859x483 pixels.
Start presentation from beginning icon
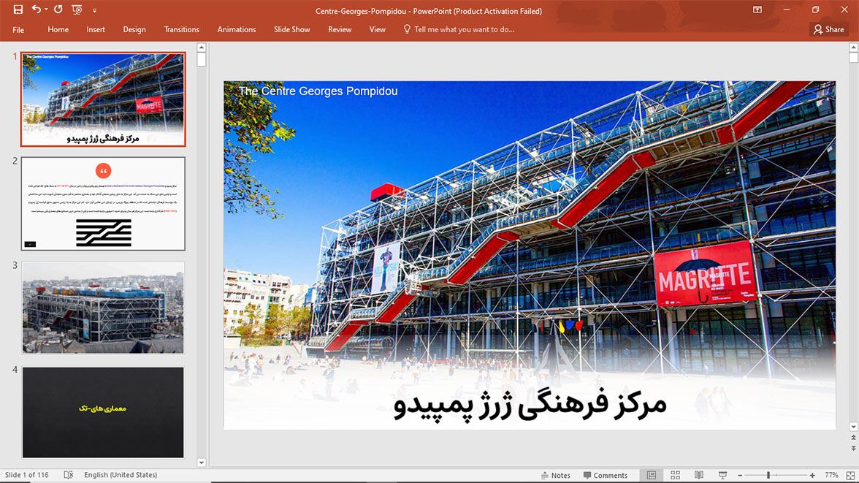pyautogui.click(x=77, y=9)
